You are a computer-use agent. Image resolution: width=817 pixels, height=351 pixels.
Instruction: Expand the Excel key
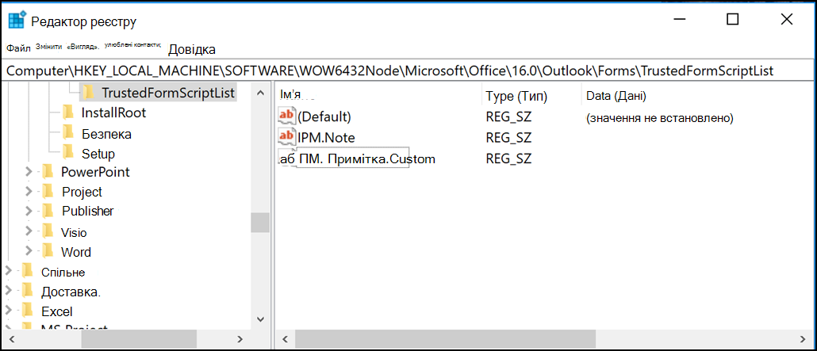click(x=9, y=311)
